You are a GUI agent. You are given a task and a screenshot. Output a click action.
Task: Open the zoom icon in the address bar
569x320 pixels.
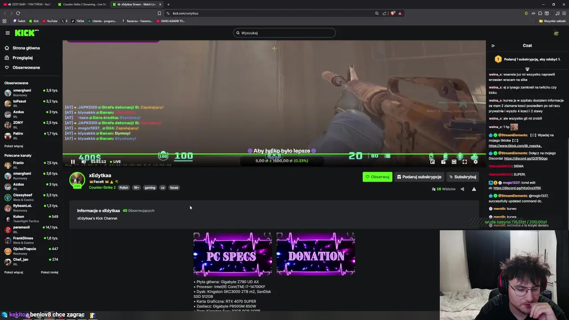pos(377,13)
